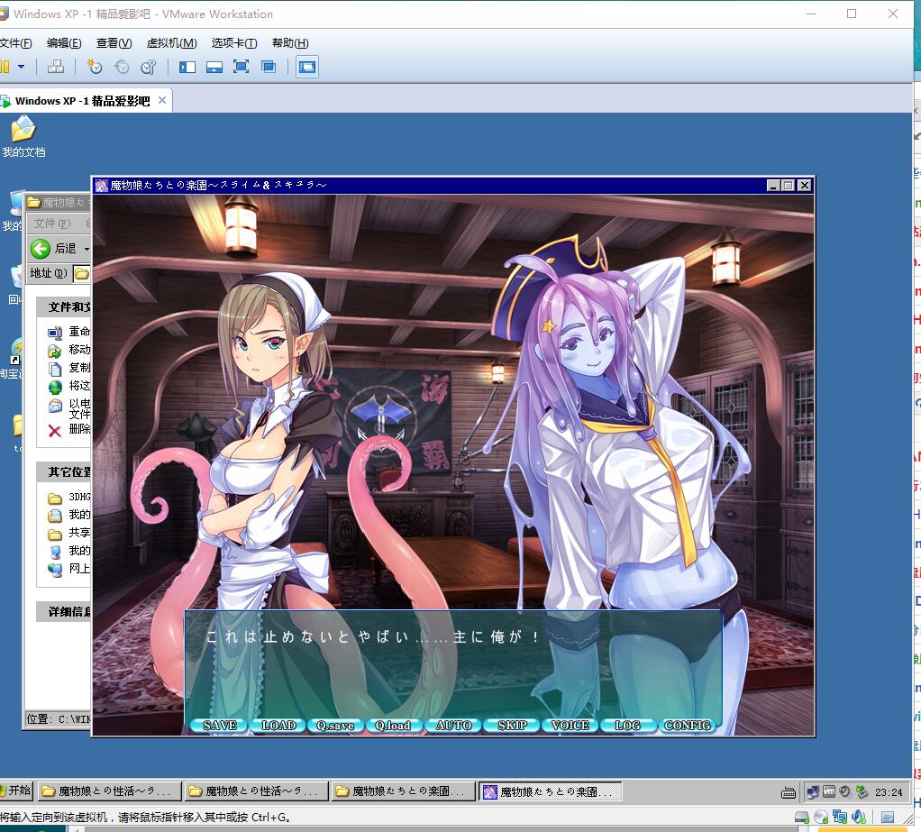Click the 开始 Start button in XP
Image resolution: width=921 pixels, height=832 pixels.
pyautogui.click(x=15, y=791)
